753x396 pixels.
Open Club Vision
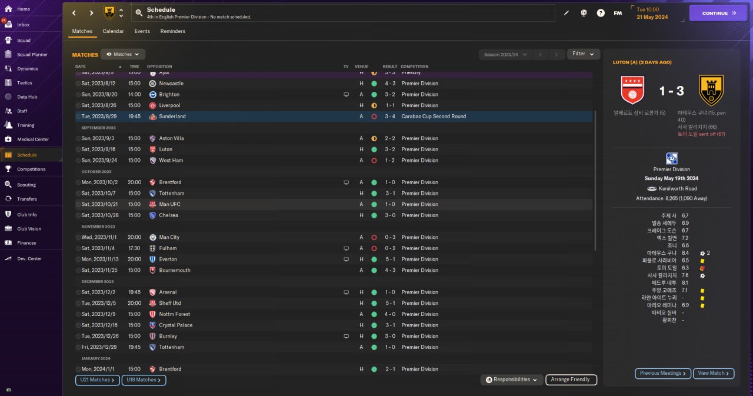pos(29,229)
